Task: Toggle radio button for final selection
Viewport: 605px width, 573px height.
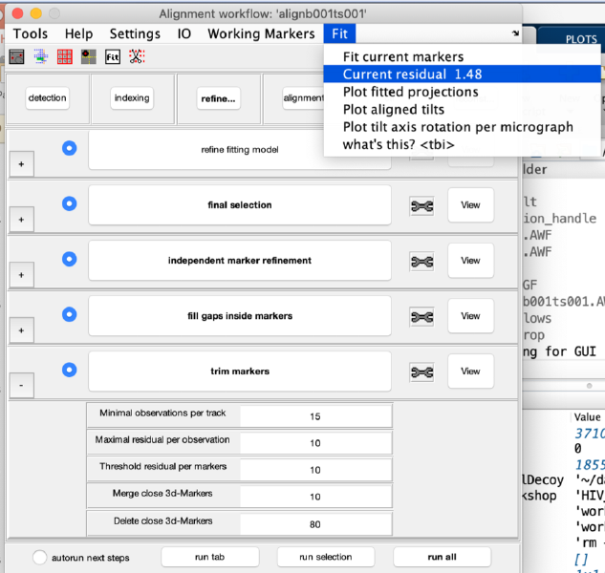Action: pyautogui.click(x=70, y=203)
